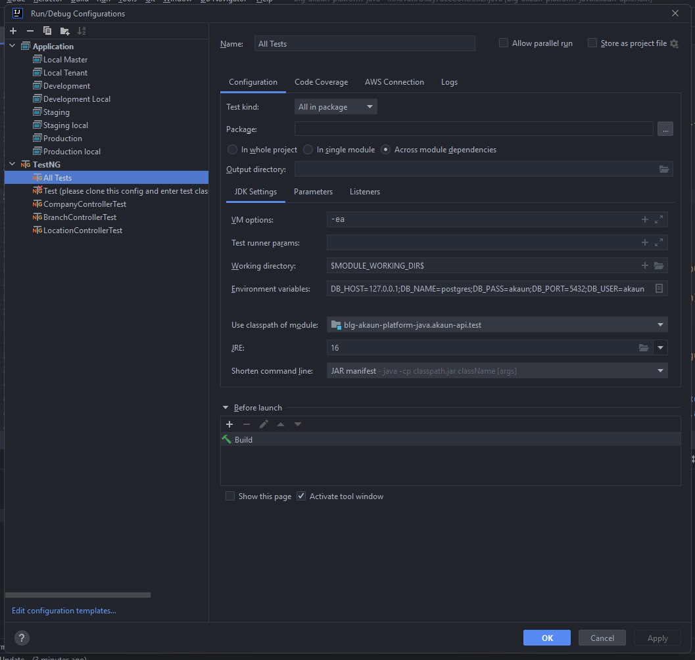Switch to the Code Coverage tab
695x660 pixels.
pyautogui.click(x=321, y=82)
